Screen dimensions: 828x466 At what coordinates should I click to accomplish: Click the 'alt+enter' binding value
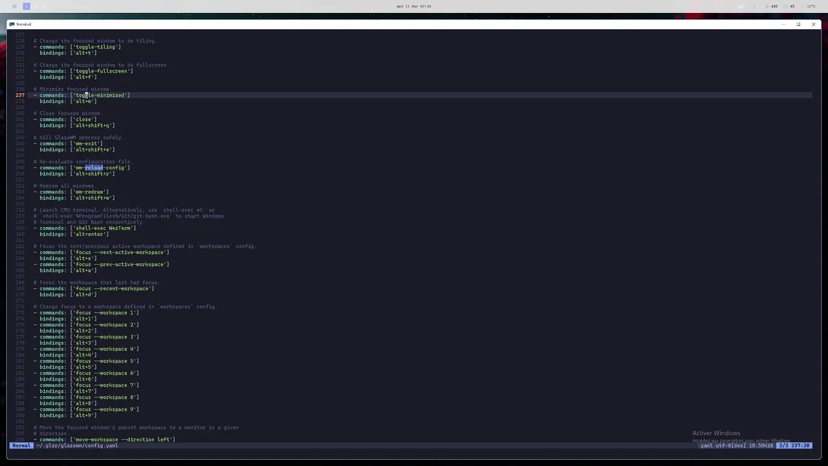pos(91,234)
